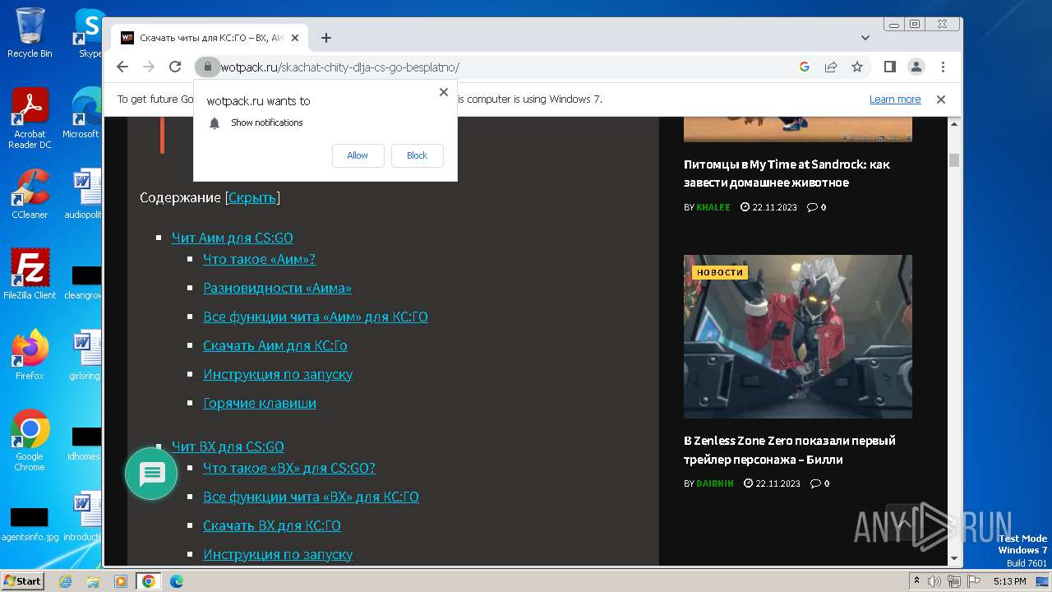Viewport: 1052px width, 592px height.
Task: Open author DAIRNIN profile link
Action: 714,483
